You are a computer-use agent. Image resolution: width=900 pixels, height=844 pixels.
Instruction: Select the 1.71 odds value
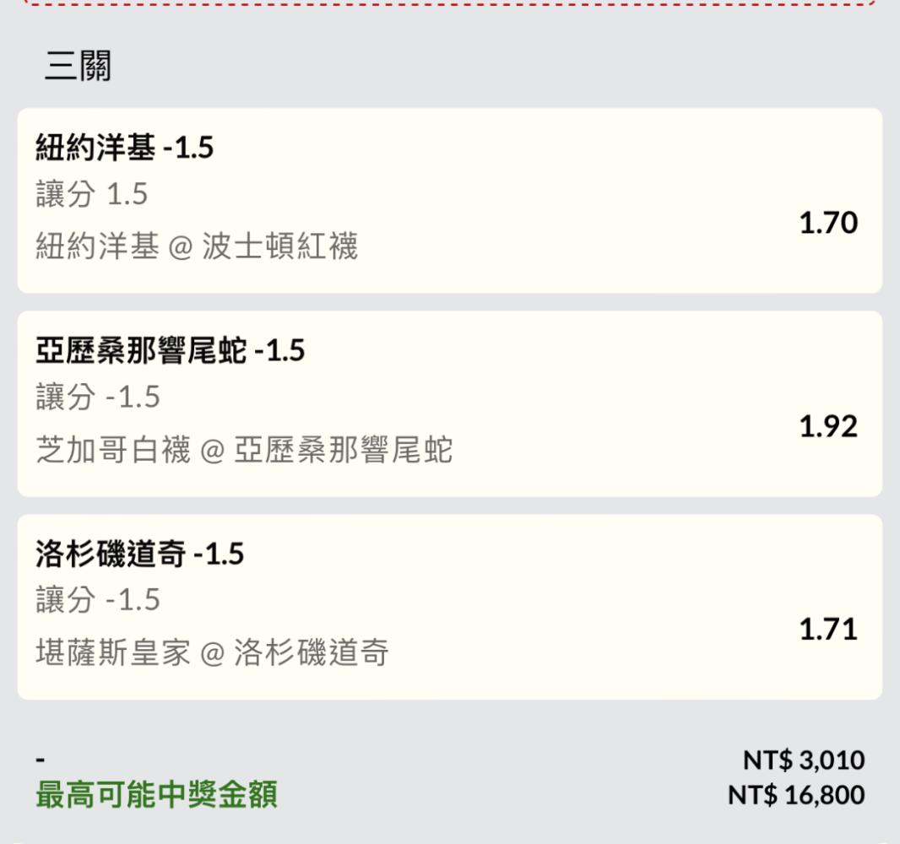(828, 630)
